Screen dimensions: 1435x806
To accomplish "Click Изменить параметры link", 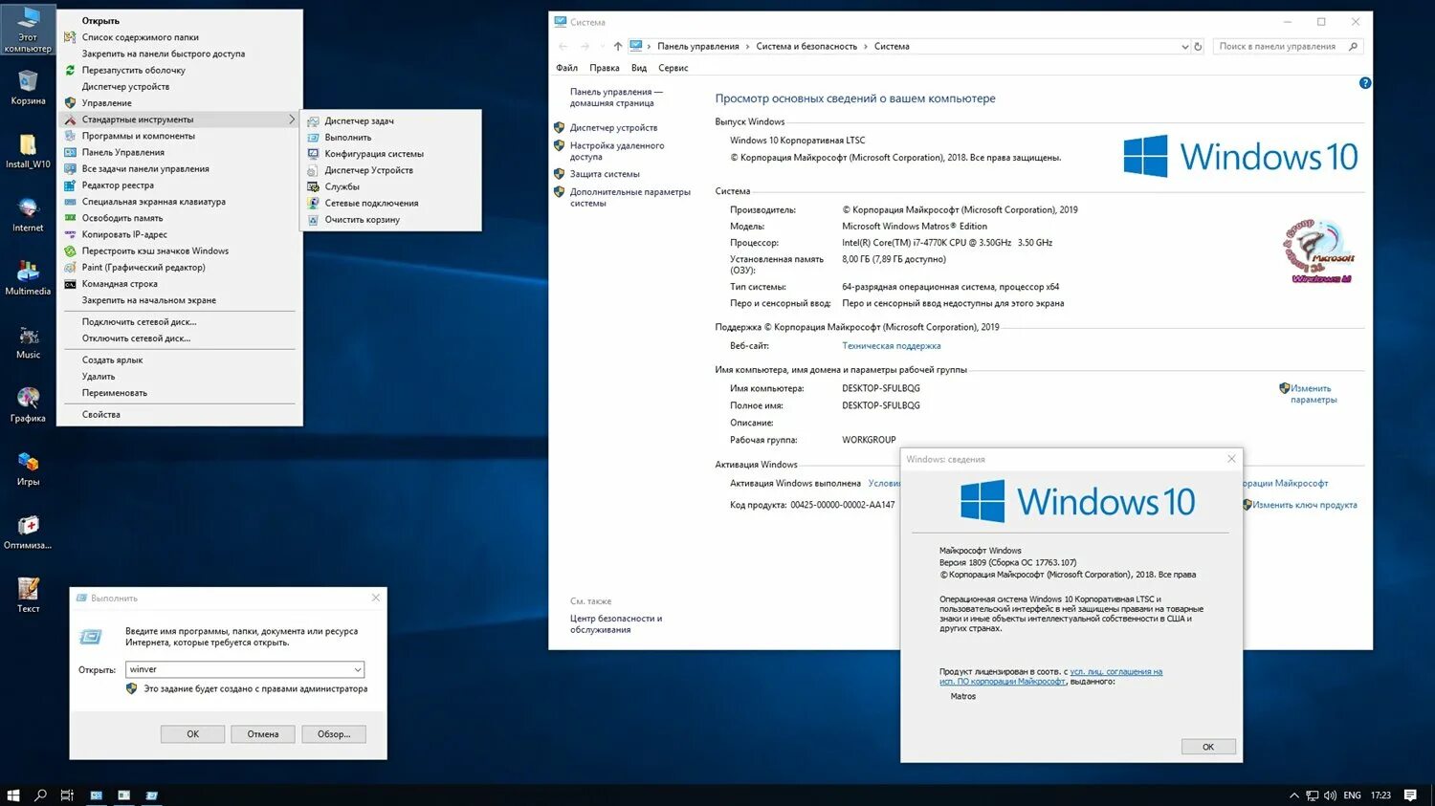I will 1313,394.
